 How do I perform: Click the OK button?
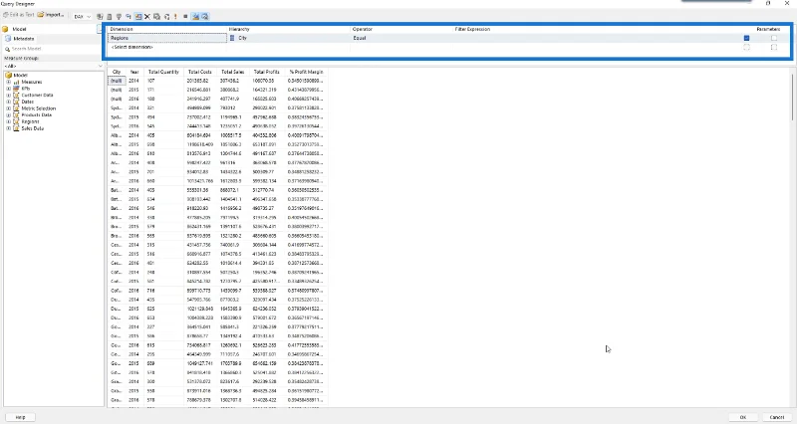[x=742, y=417]
